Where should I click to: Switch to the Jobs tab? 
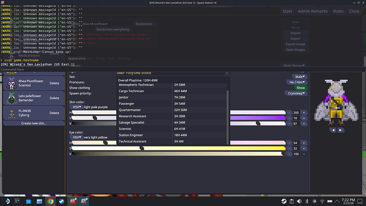[90, 58]
